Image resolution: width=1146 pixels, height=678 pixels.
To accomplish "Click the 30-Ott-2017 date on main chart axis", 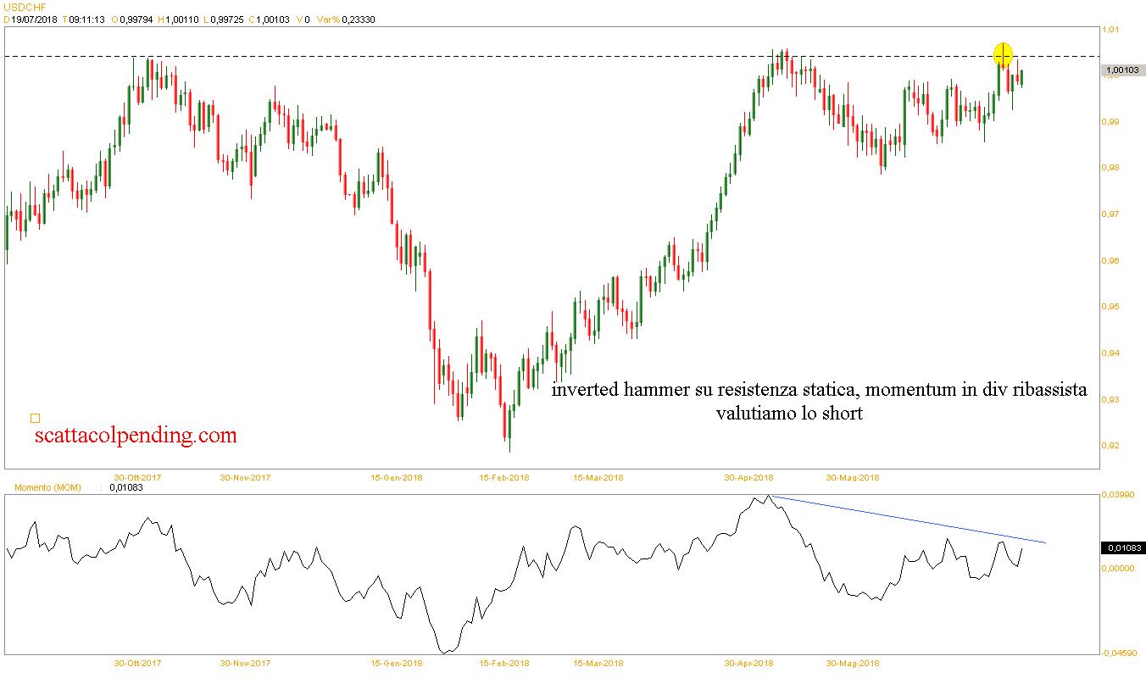I will [138, 477].
